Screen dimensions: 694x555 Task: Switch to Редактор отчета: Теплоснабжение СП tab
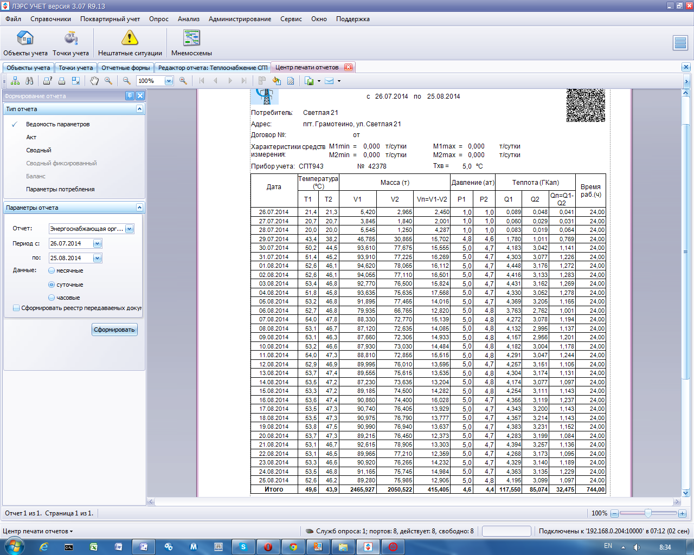pyautogui.click(x=213, y=68)
